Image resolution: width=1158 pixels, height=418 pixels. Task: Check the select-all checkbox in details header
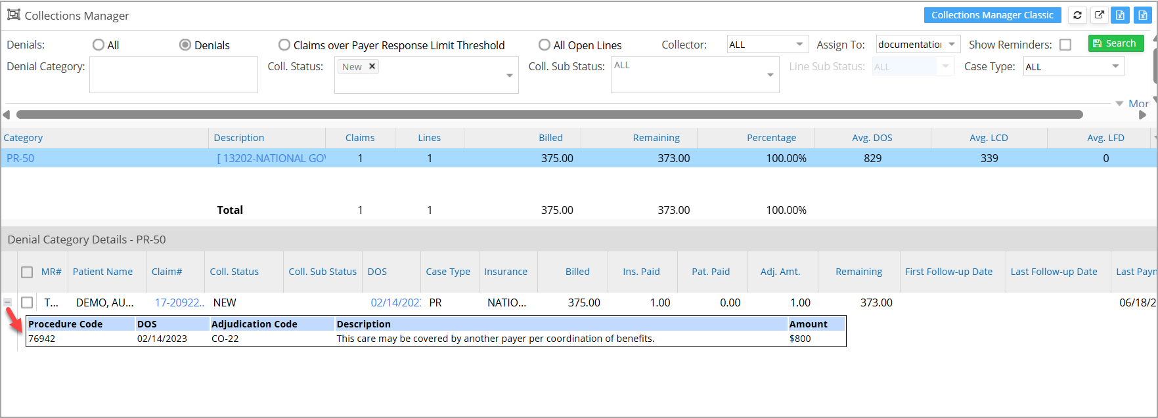[27, 272]
